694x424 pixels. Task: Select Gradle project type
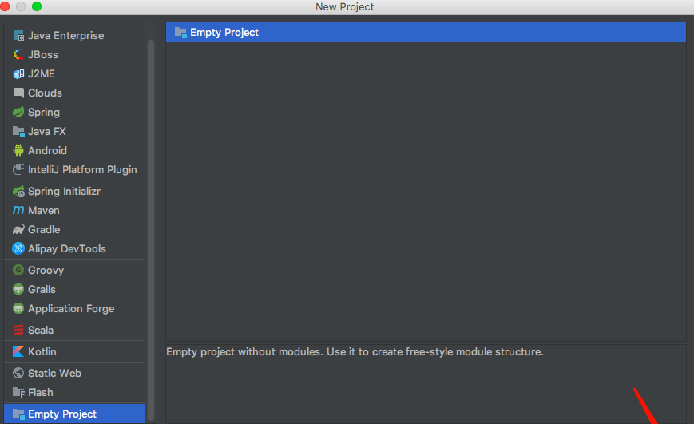[74, 230]
